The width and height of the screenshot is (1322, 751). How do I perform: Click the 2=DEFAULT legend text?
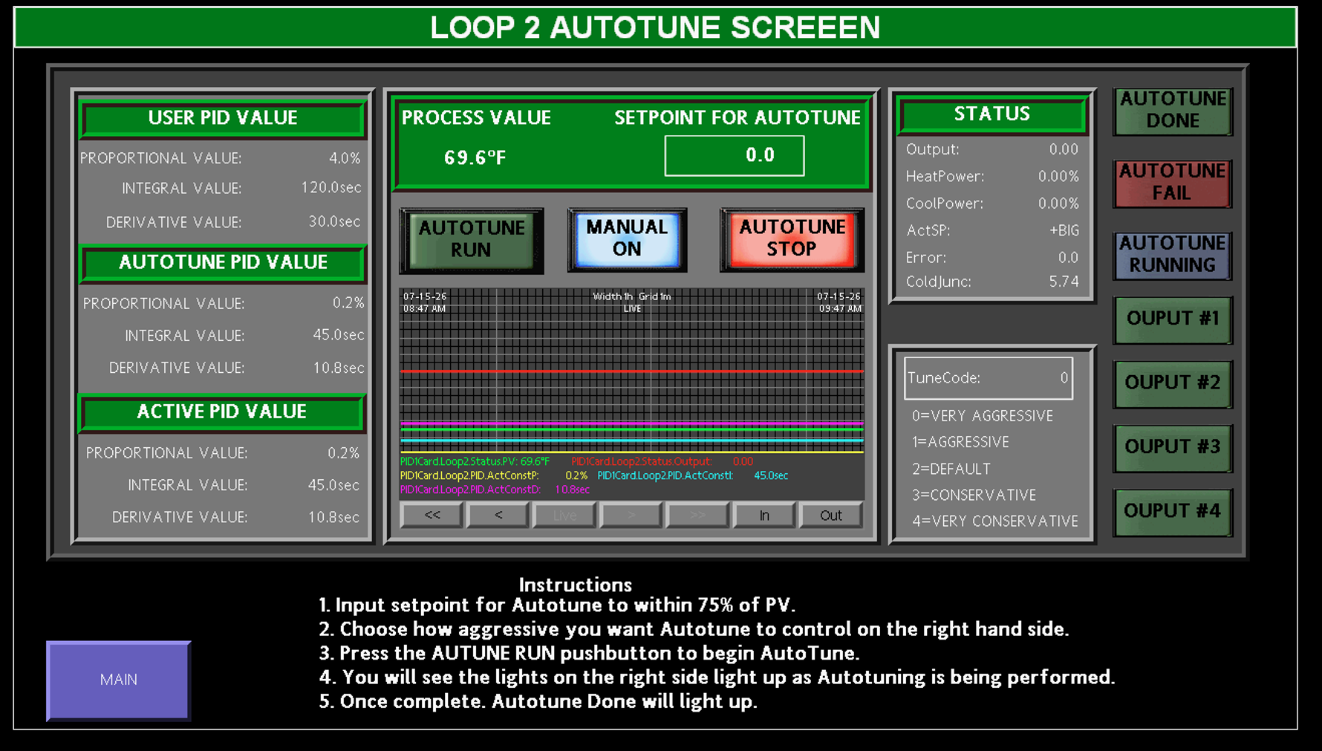(x=951, y=469)
